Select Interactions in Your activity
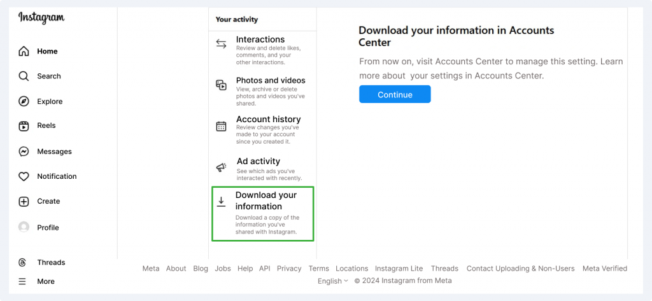Screen dimensions: 652x301 pyautogui.click(x=262, y=50)
